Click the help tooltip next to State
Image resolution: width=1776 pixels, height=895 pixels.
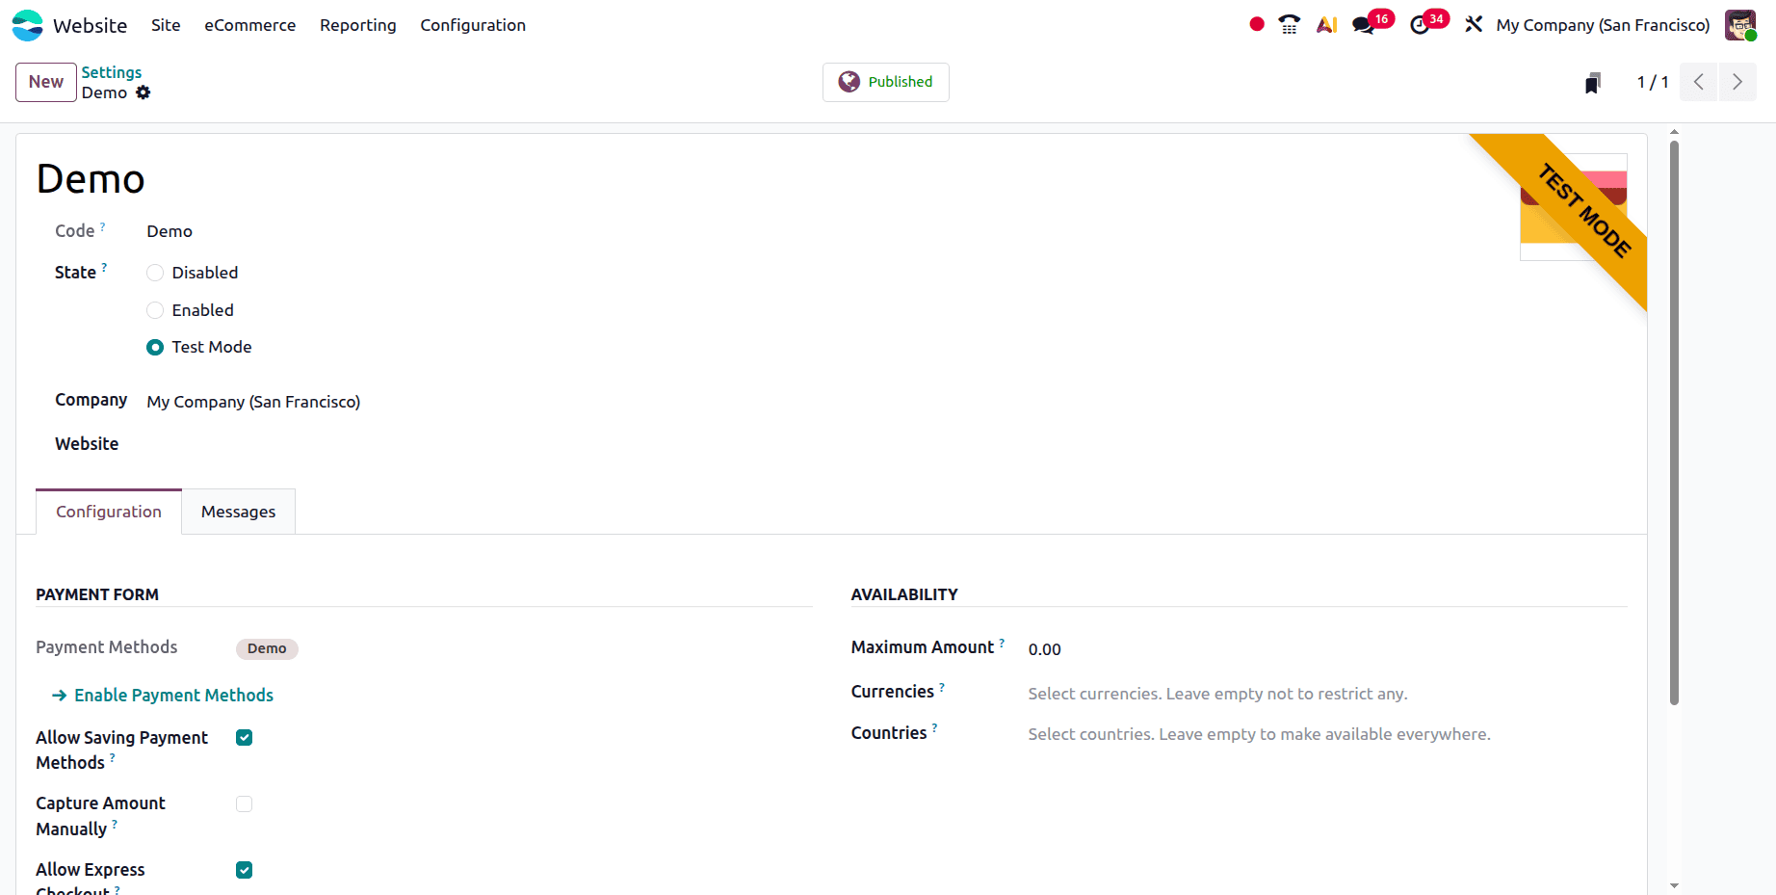(x=104, y=268)
